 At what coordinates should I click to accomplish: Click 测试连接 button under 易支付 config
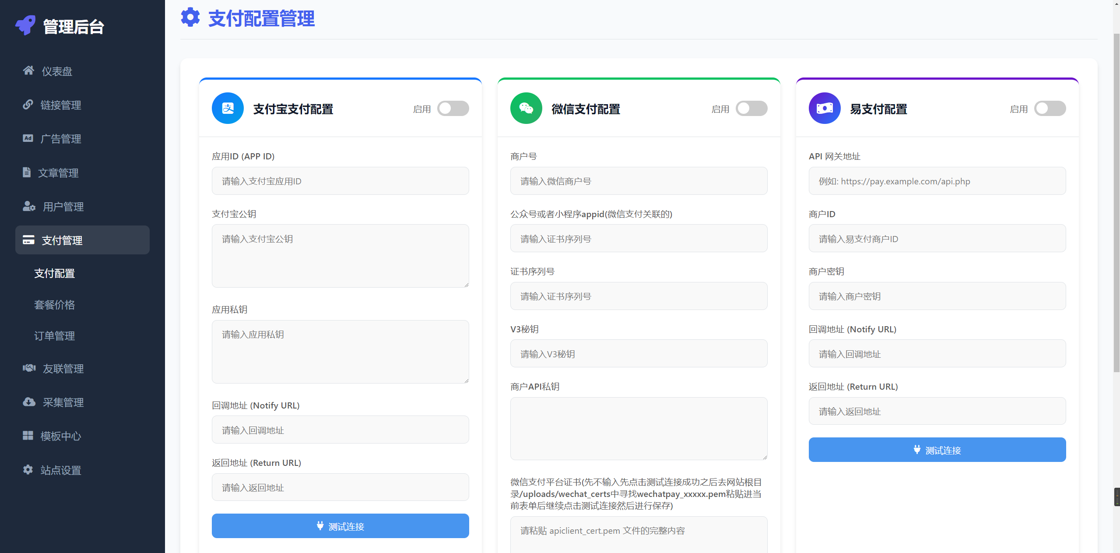click(937, 450)
